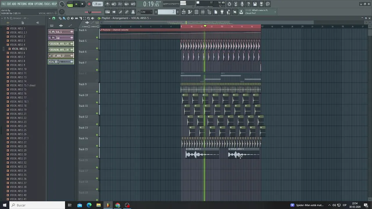
Task: Open the Channel rack view icon
Action: tap(196, 12)
